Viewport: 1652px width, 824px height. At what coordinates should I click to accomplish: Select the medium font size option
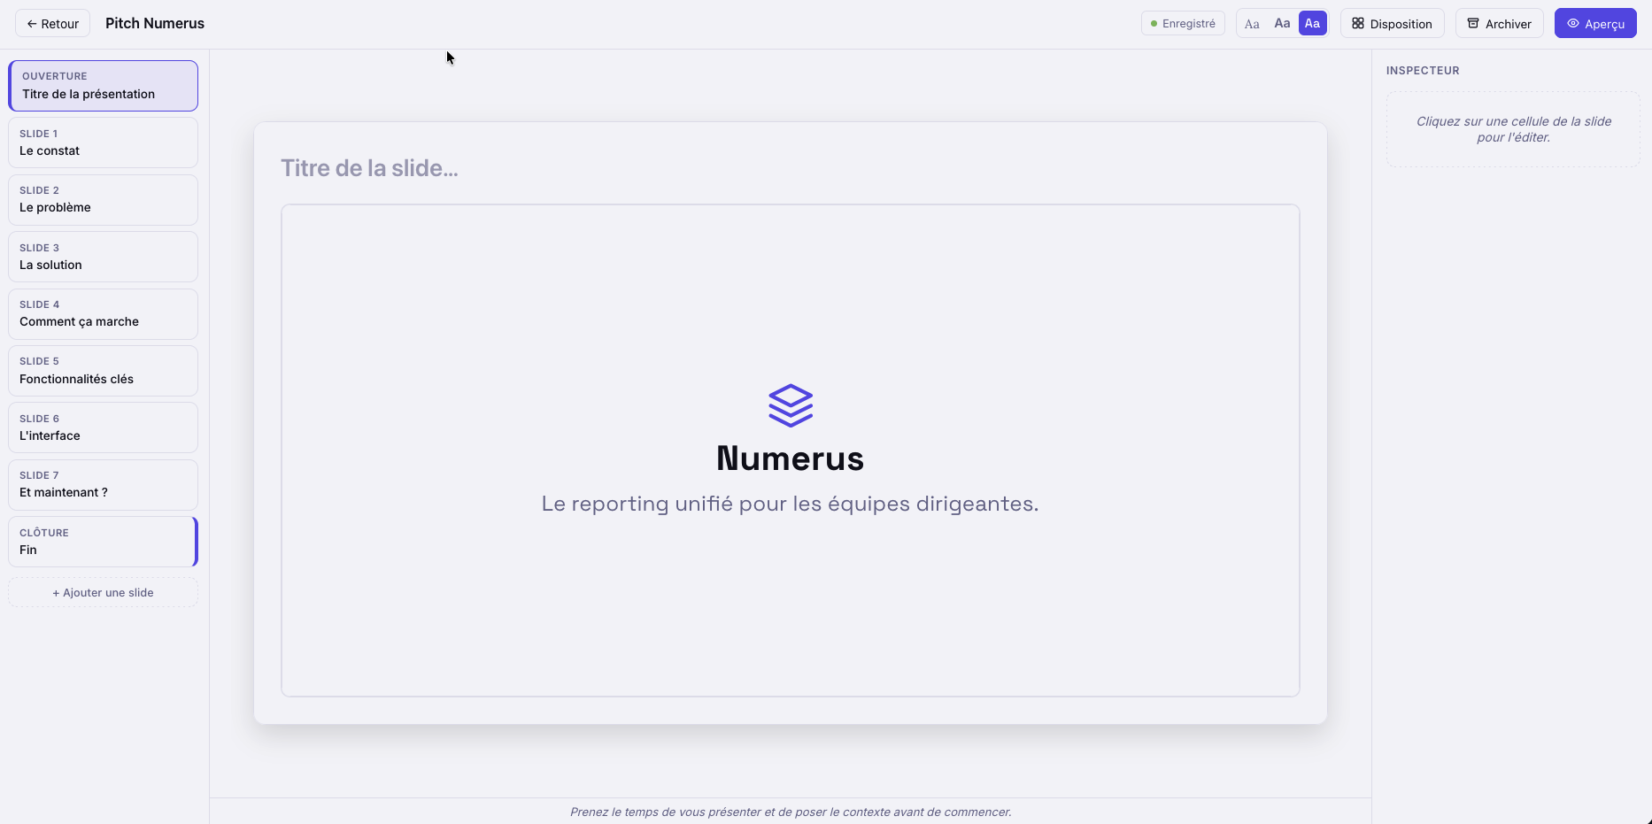[1281, 23]
